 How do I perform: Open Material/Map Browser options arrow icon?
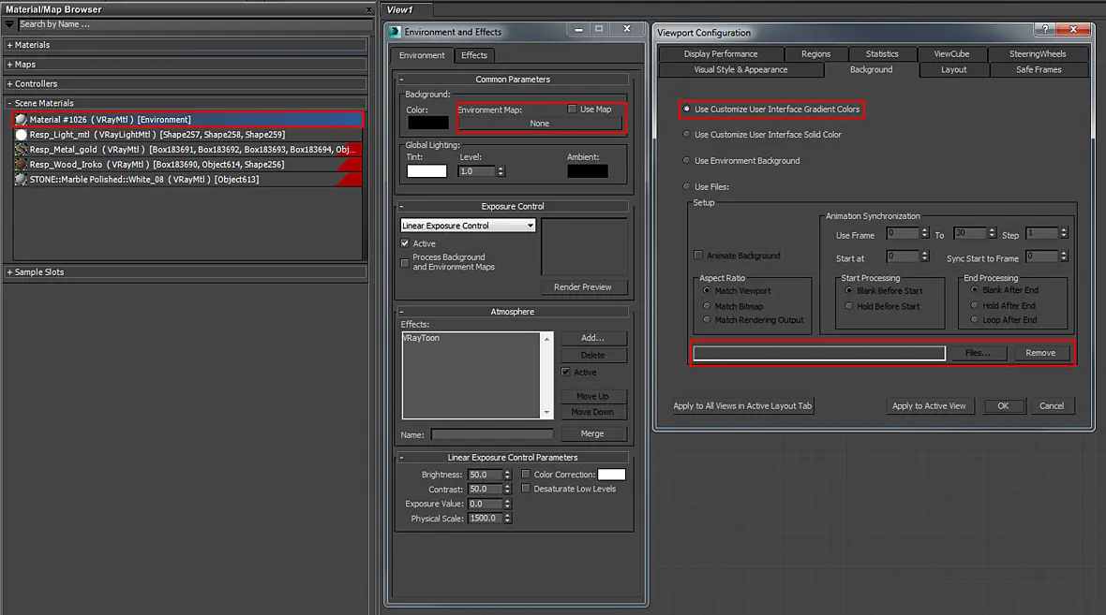click(10, 24)
